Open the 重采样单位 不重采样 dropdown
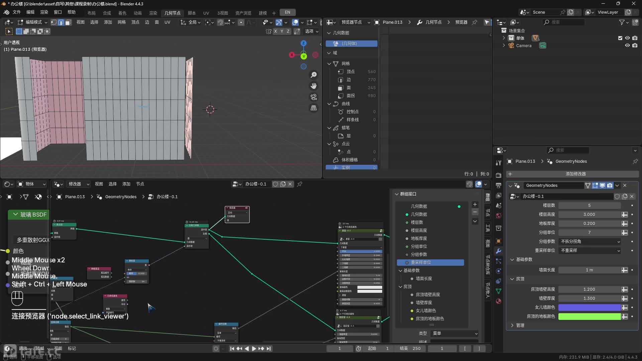Image resolution: width=642 pixels, height=361 pixels. 590,251
